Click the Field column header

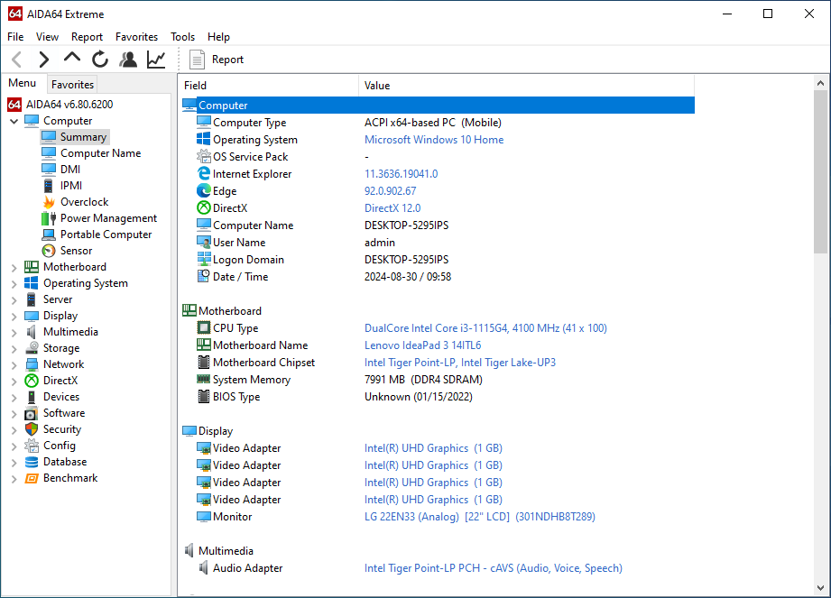[x=270, y=86]
